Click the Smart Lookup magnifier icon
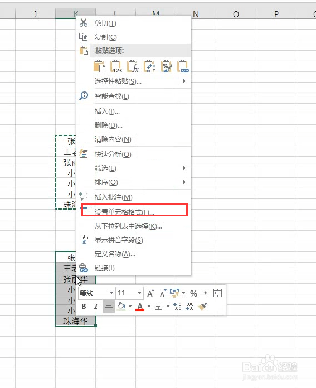Viewport: 316px width, 388px height. point(84,96)
